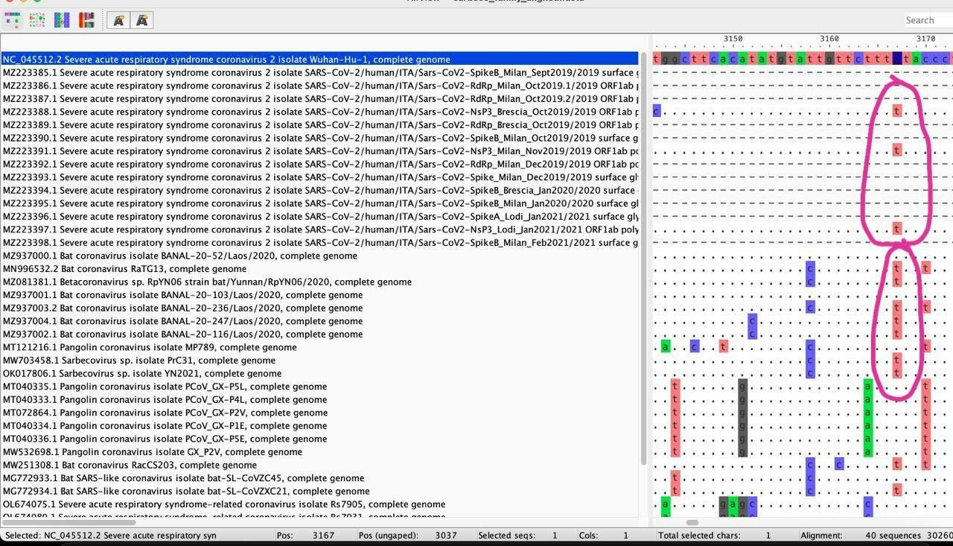Viewport: 953px width, 546px height.
Task: Select sequence MZ223396.1 SpikeA_Lodi_Jan2021
Action: [319, 216]
